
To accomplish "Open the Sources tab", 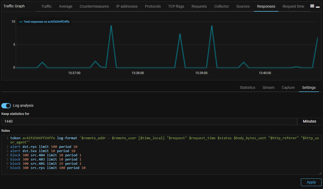I will (x=243, y=6).
